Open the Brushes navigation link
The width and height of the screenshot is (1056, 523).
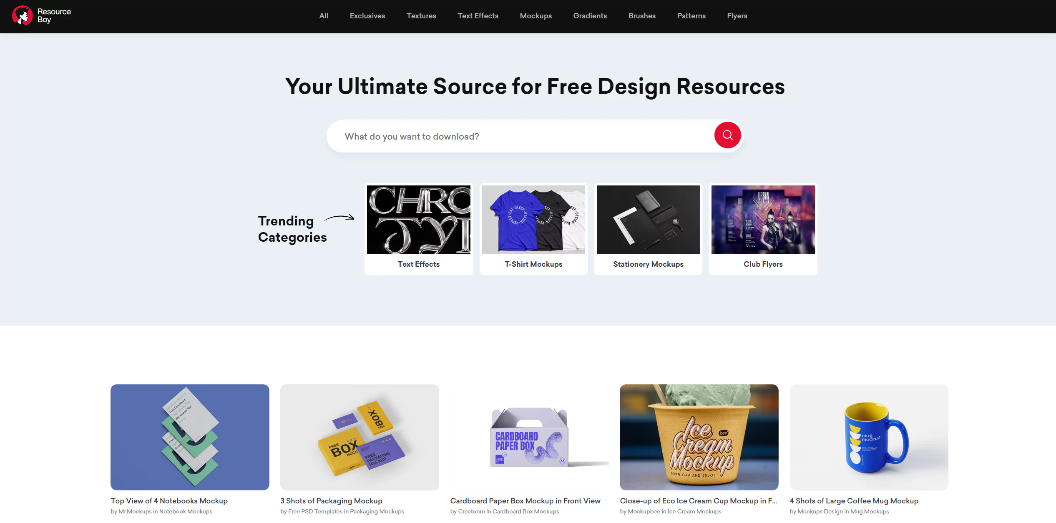click(x=642, y=16)
